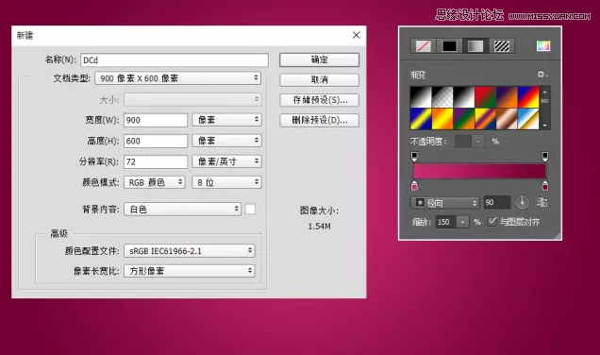Choose the copper gradient preset

pyautogui.click(x=507, y=119)
